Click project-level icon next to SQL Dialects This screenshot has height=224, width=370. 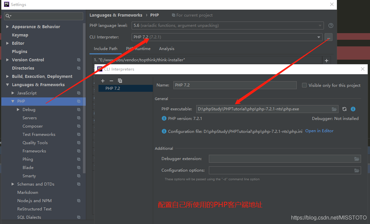tap(79, 217)
